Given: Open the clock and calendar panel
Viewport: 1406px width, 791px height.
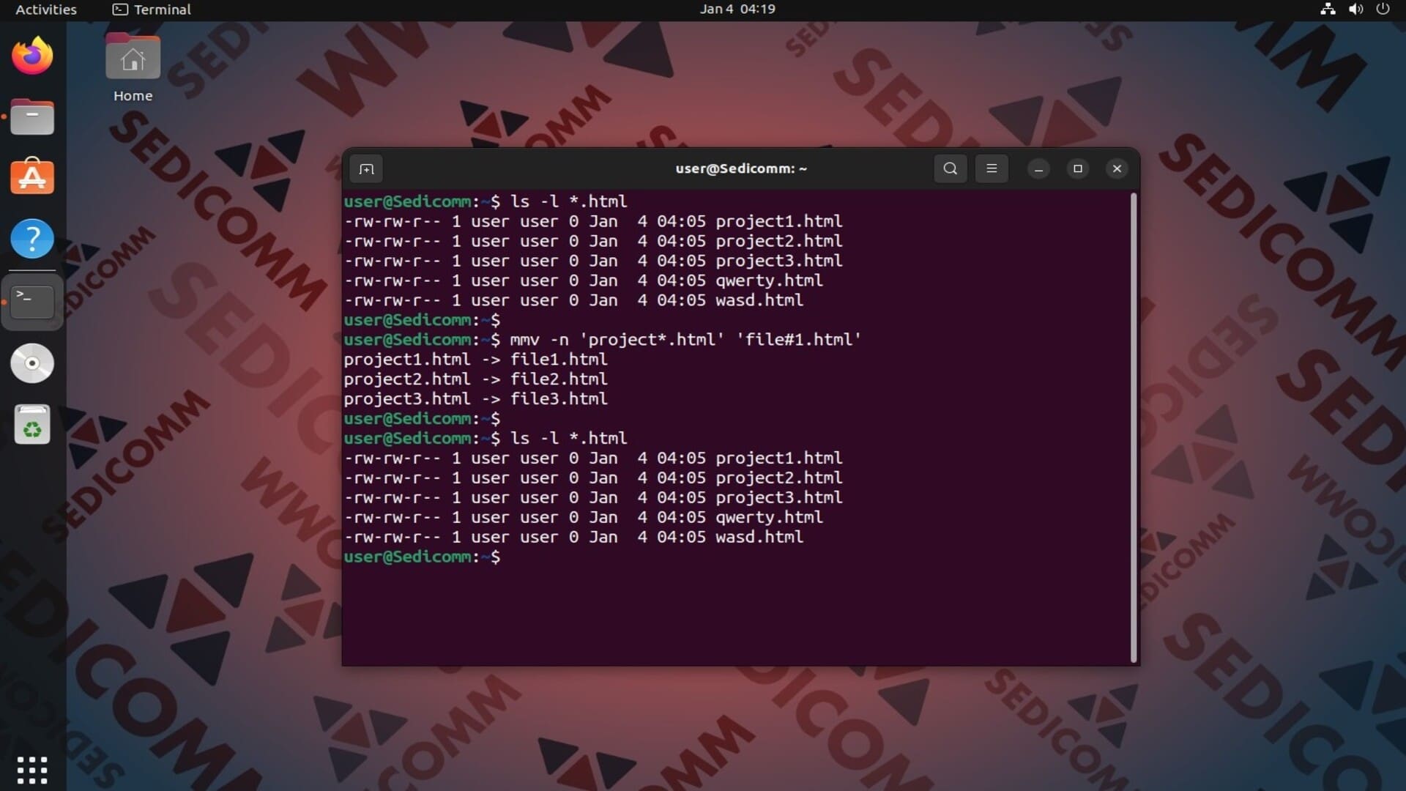Looking at the screenshot, I should pyautogui.click(x=737, y=10).
